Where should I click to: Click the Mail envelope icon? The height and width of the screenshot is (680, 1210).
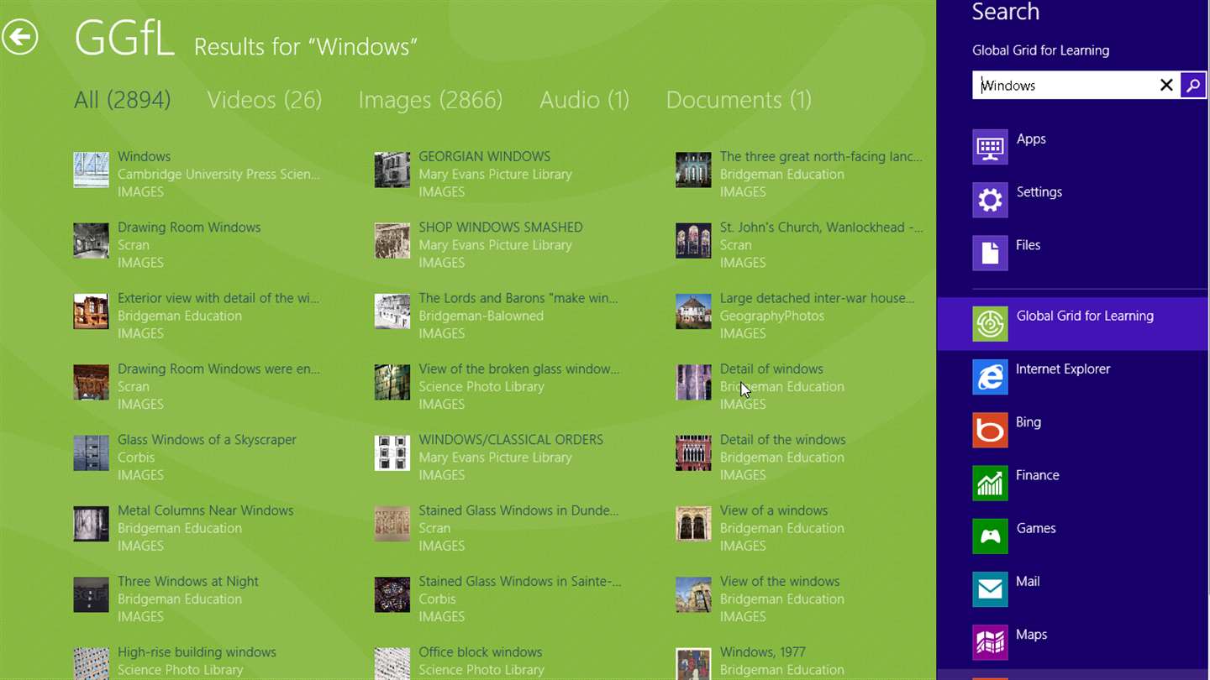pos(990,589)
